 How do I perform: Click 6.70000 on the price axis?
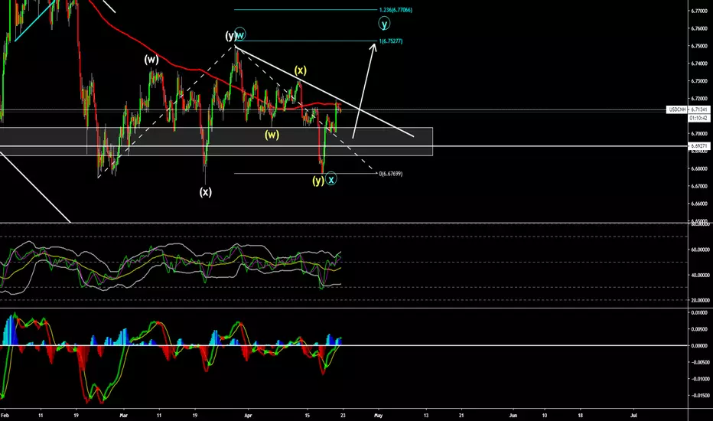698,133
